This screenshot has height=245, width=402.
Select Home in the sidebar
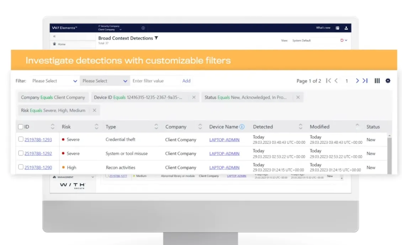pos(62,44)
